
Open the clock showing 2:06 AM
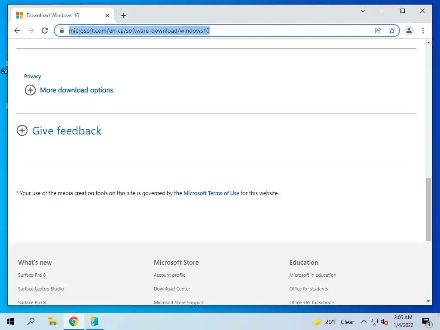(403, 321)
